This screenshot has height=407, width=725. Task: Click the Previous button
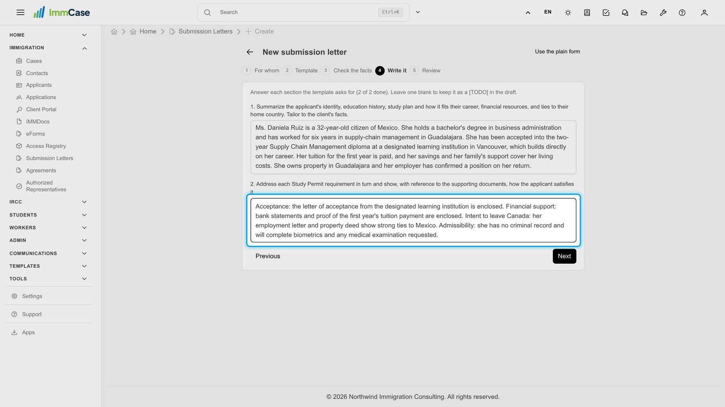[268, 256]
